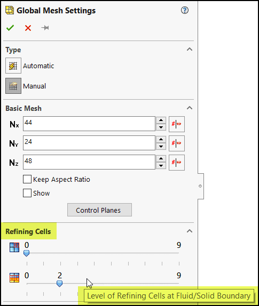Confirm settings with the green checkmark
The width and height of the screenshot is (259, 306).
click(10, 28)
